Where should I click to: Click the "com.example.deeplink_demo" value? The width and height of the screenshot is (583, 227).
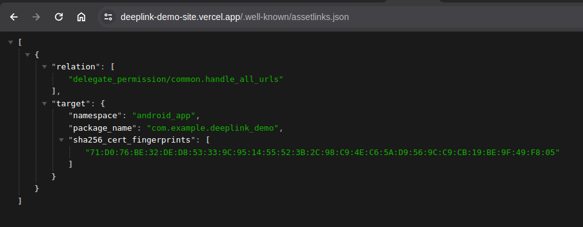[213, 128]
